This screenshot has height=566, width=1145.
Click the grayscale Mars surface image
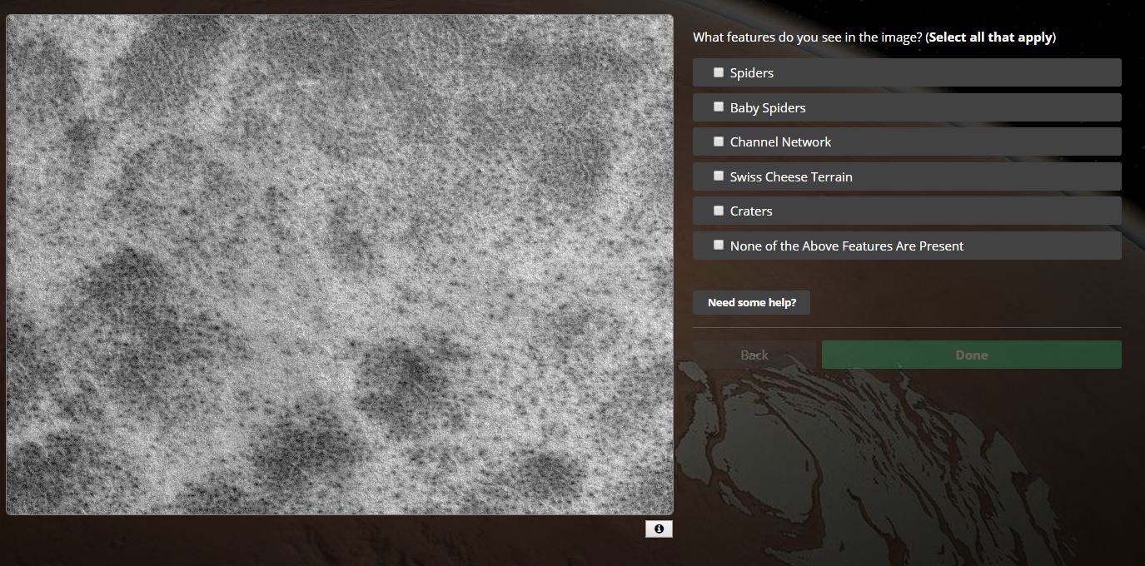point(340,265)
